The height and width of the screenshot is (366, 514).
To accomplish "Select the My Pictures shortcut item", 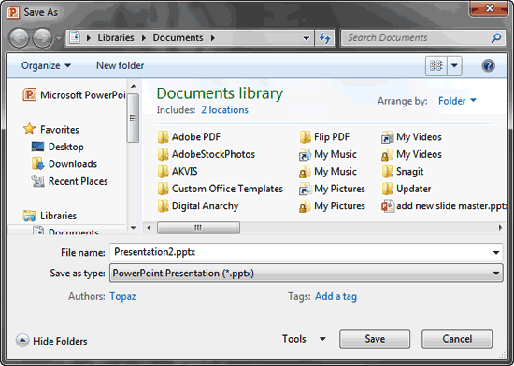I will coord(332,189).
